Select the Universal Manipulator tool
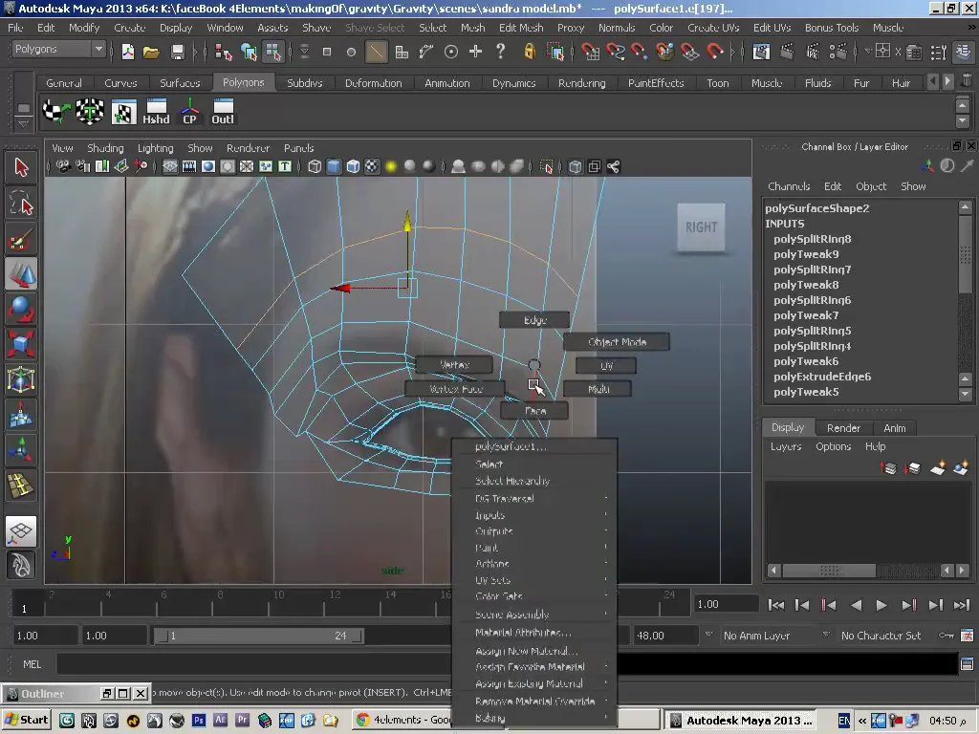979x734 pixels. coord(21,378)
